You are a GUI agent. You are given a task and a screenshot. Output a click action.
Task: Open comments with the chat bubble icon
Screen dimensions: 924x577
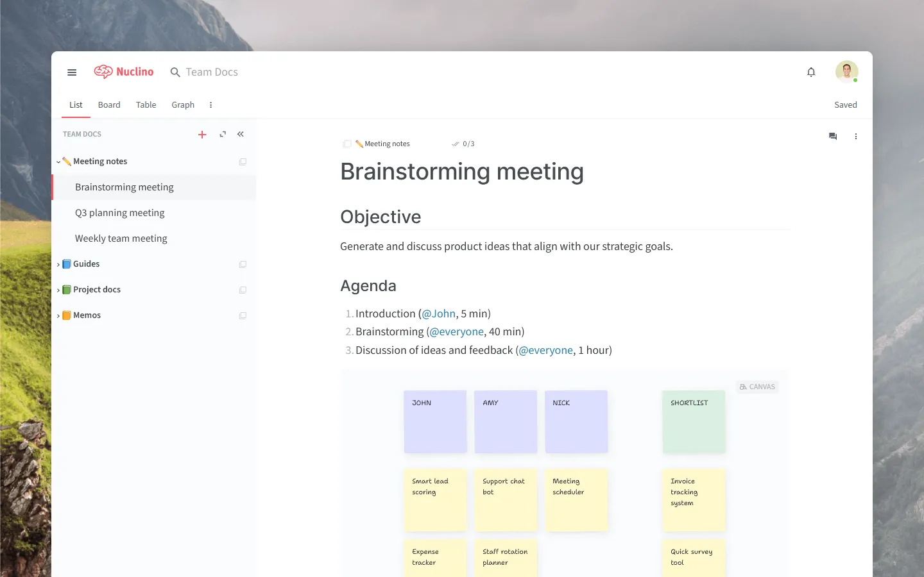tap(832, 136)
